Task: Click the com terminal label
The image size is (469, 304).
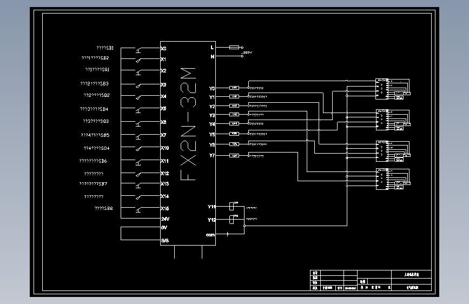Action: tap(210, 235)
